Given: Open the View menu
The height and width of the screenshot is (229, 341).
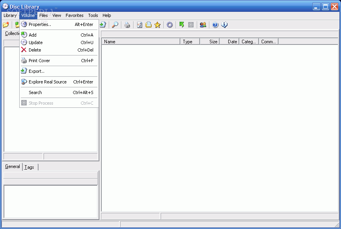Looking at the screenshot, I should pyautogui.click(x=57, y=15).
